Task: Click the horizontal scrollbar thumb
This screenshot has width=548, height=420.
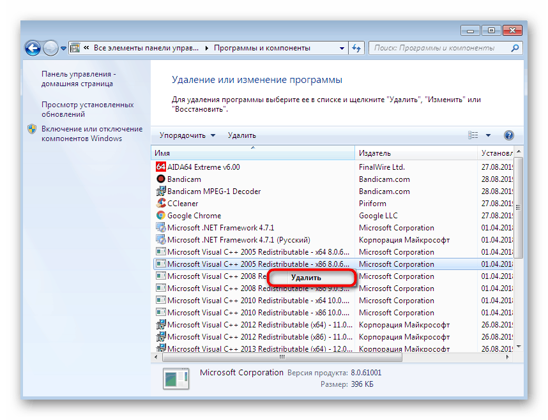Action: [282, 357]
